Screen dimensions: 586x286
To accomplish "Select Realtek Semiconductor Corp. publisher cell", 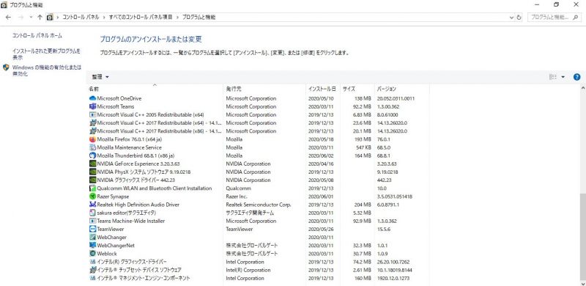I will (x=259, y=205).
